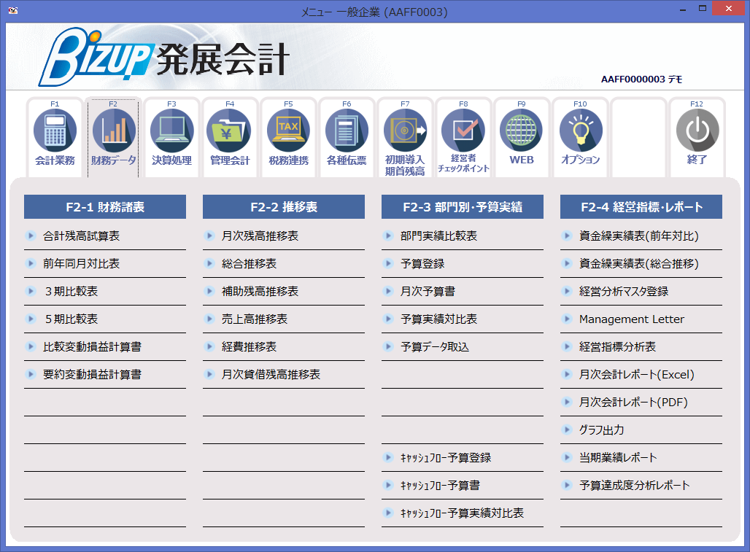Open 決算処理 (F3) module
The image size is (750, 552).
(171, 136)
